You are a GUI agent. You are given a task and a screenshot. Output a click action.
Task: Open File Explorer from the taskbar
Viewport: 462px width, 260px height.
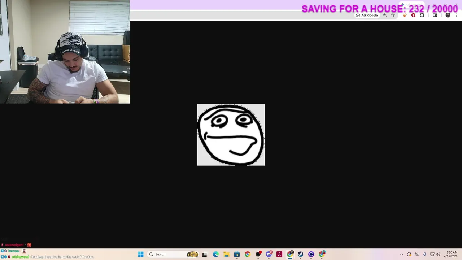[226, 254]
